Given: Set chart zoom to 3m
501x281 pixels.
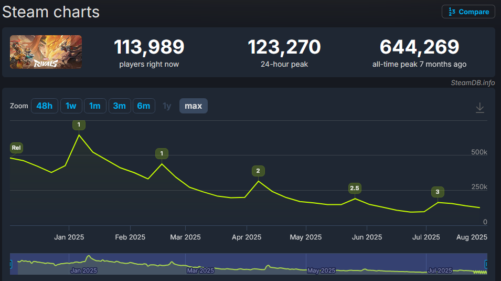Looking at the screenshot, I should pos(120,106).
